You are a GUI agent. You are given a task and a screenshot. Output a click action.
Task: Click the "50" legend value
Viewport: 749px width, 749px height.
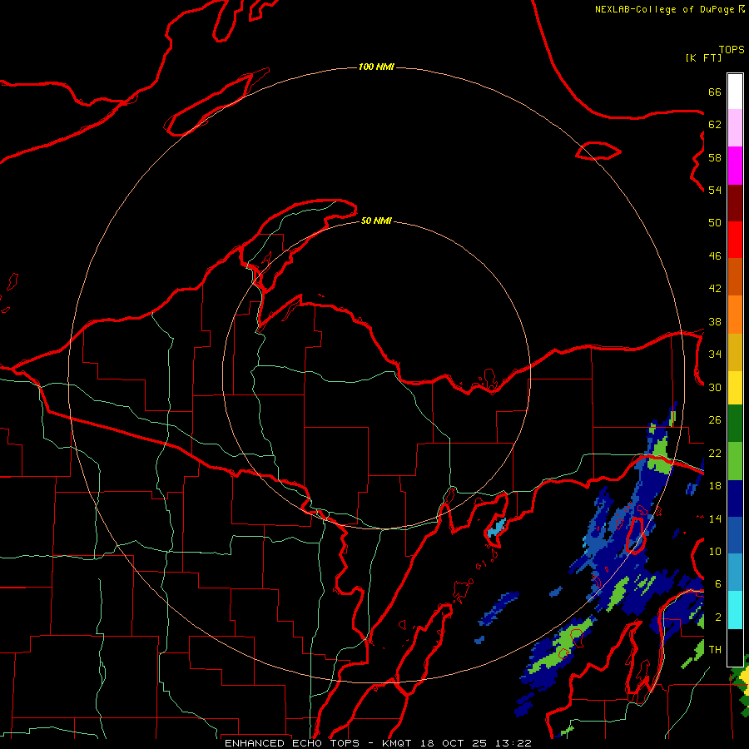tap(715, 223)
